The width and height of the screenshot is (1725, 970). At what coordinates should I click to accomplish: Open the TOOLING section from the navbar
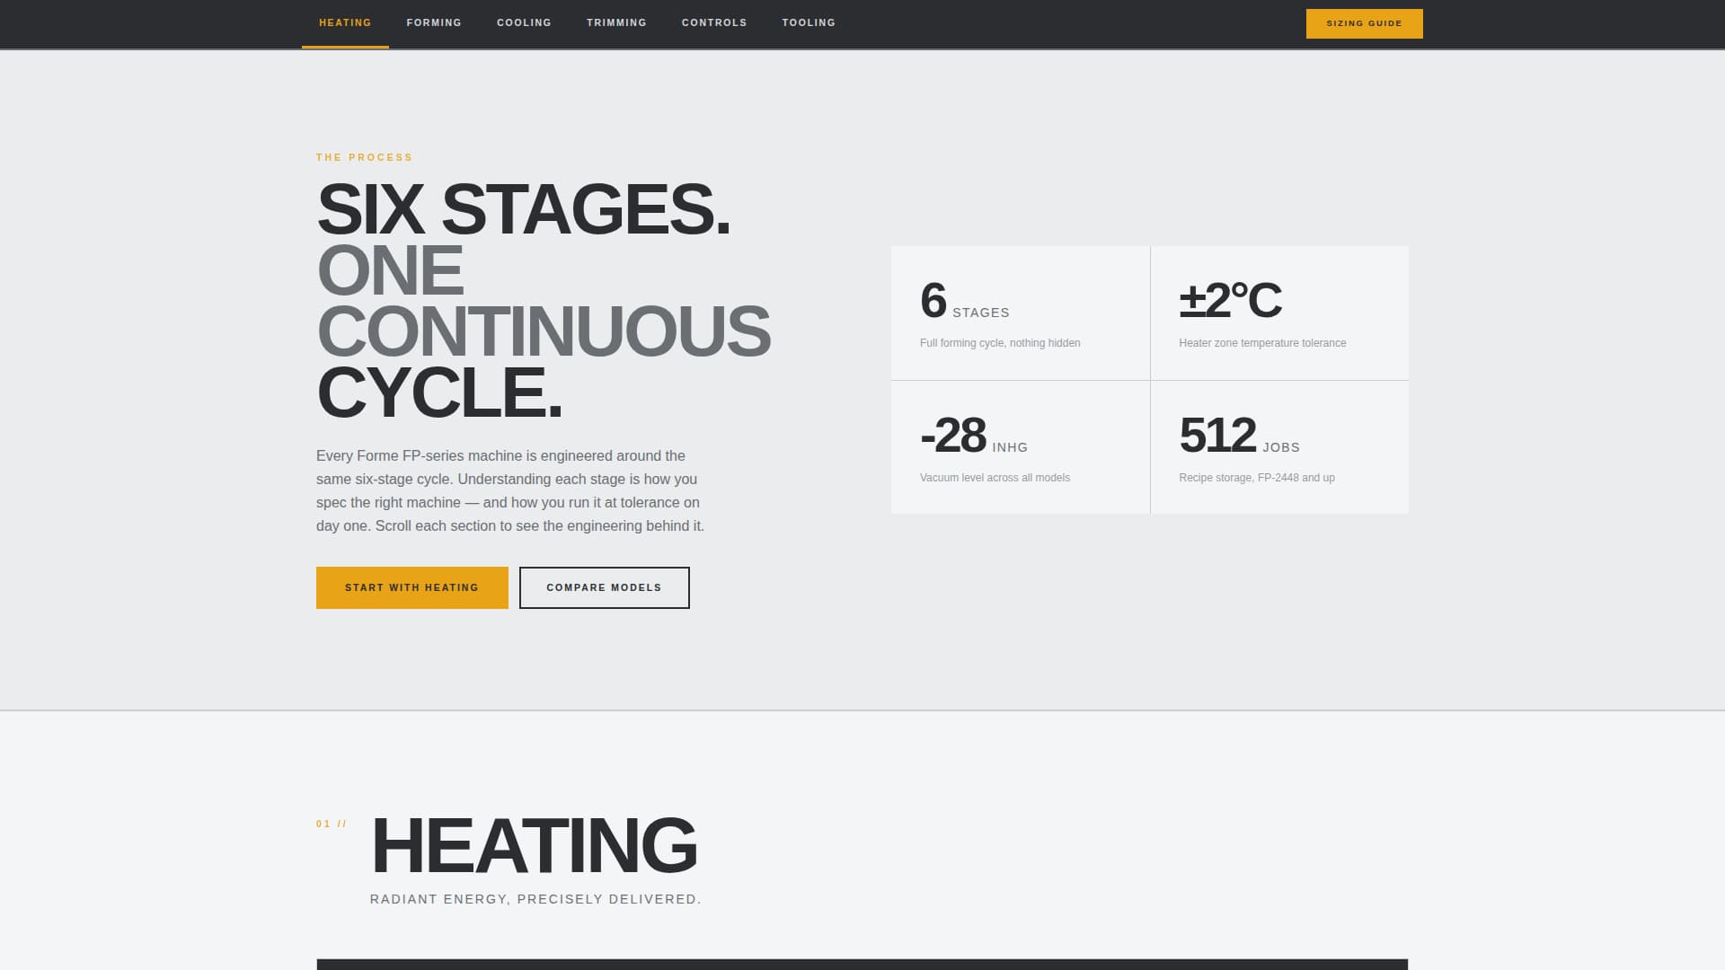tap(808, 22)
